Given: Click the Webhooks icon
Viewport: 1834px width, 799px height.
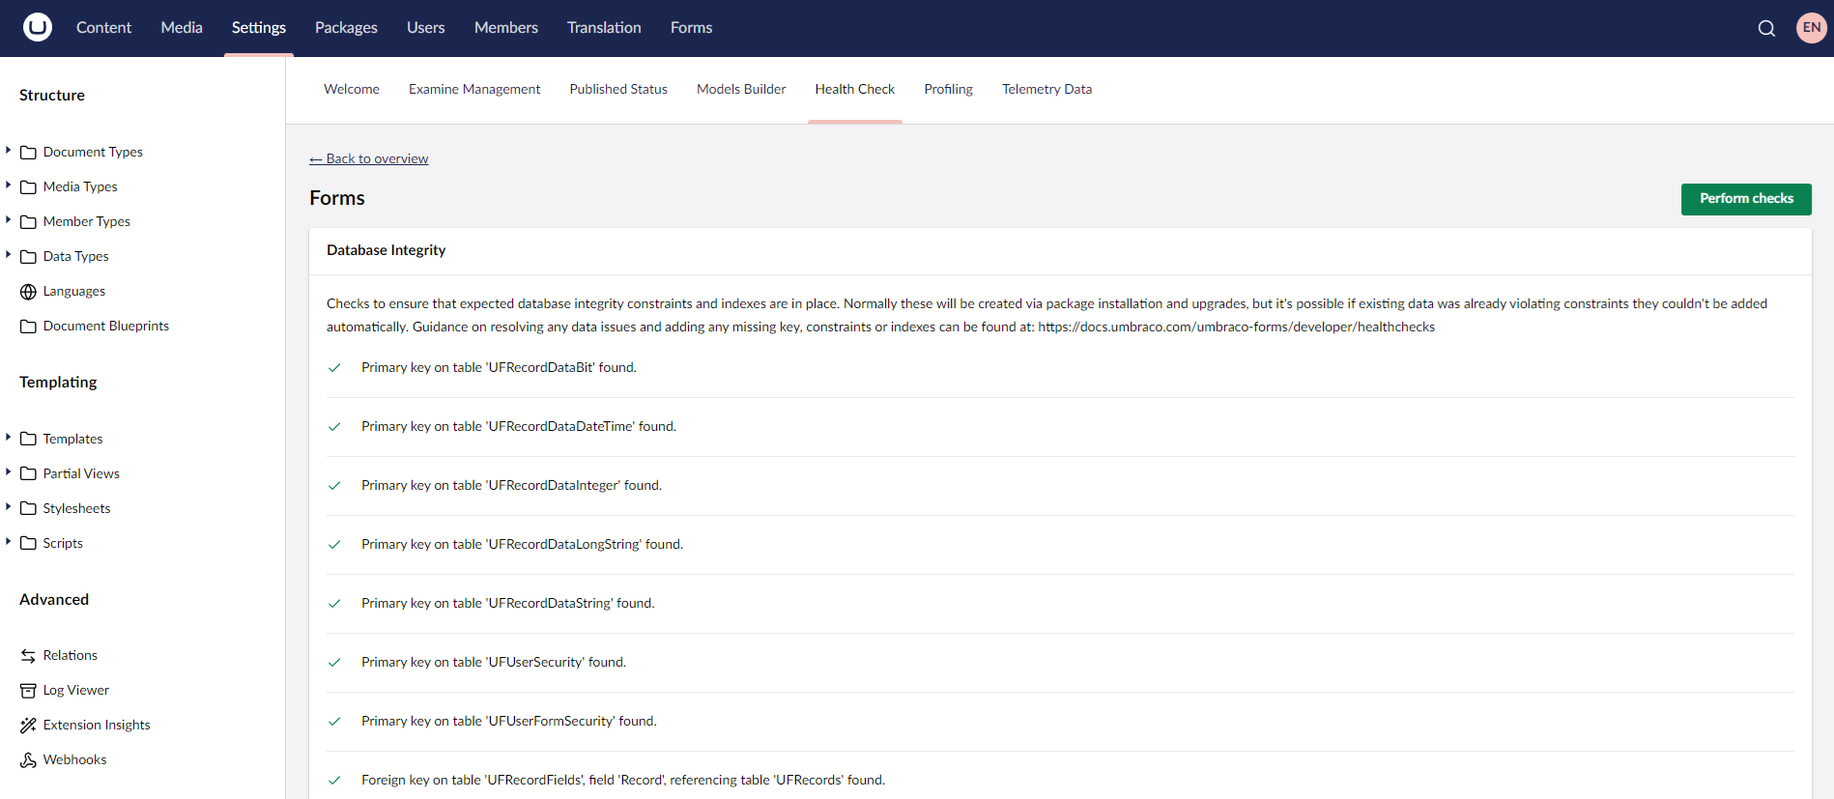Looking at the screenshot, I should tap(28, 760).
